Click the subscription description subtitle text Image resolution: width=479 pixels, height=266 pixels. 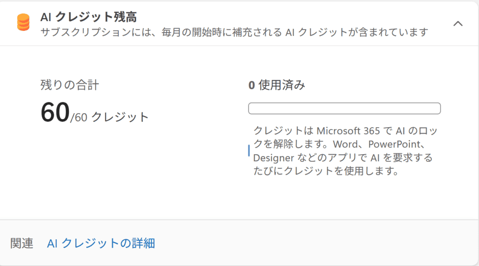(x=234, y=32)
